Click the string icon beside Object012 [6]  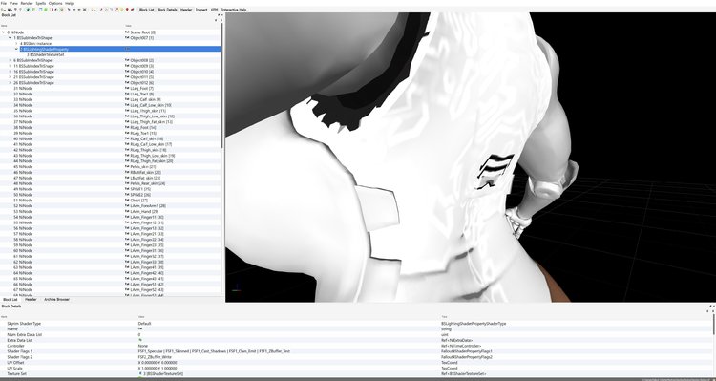127,83
